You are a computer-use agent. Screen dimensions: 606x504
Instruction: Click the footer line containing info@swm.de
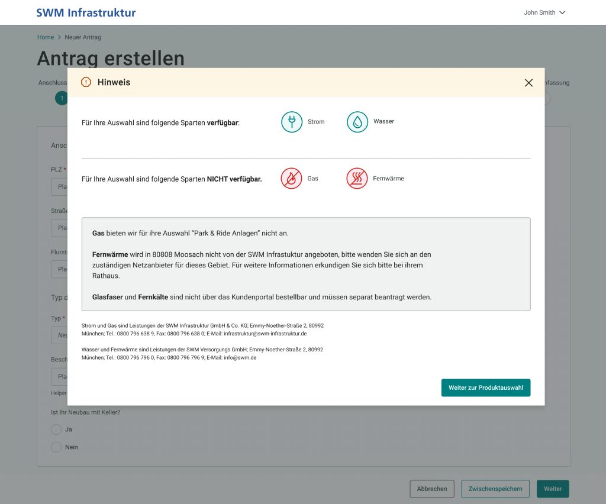point(169,358)
